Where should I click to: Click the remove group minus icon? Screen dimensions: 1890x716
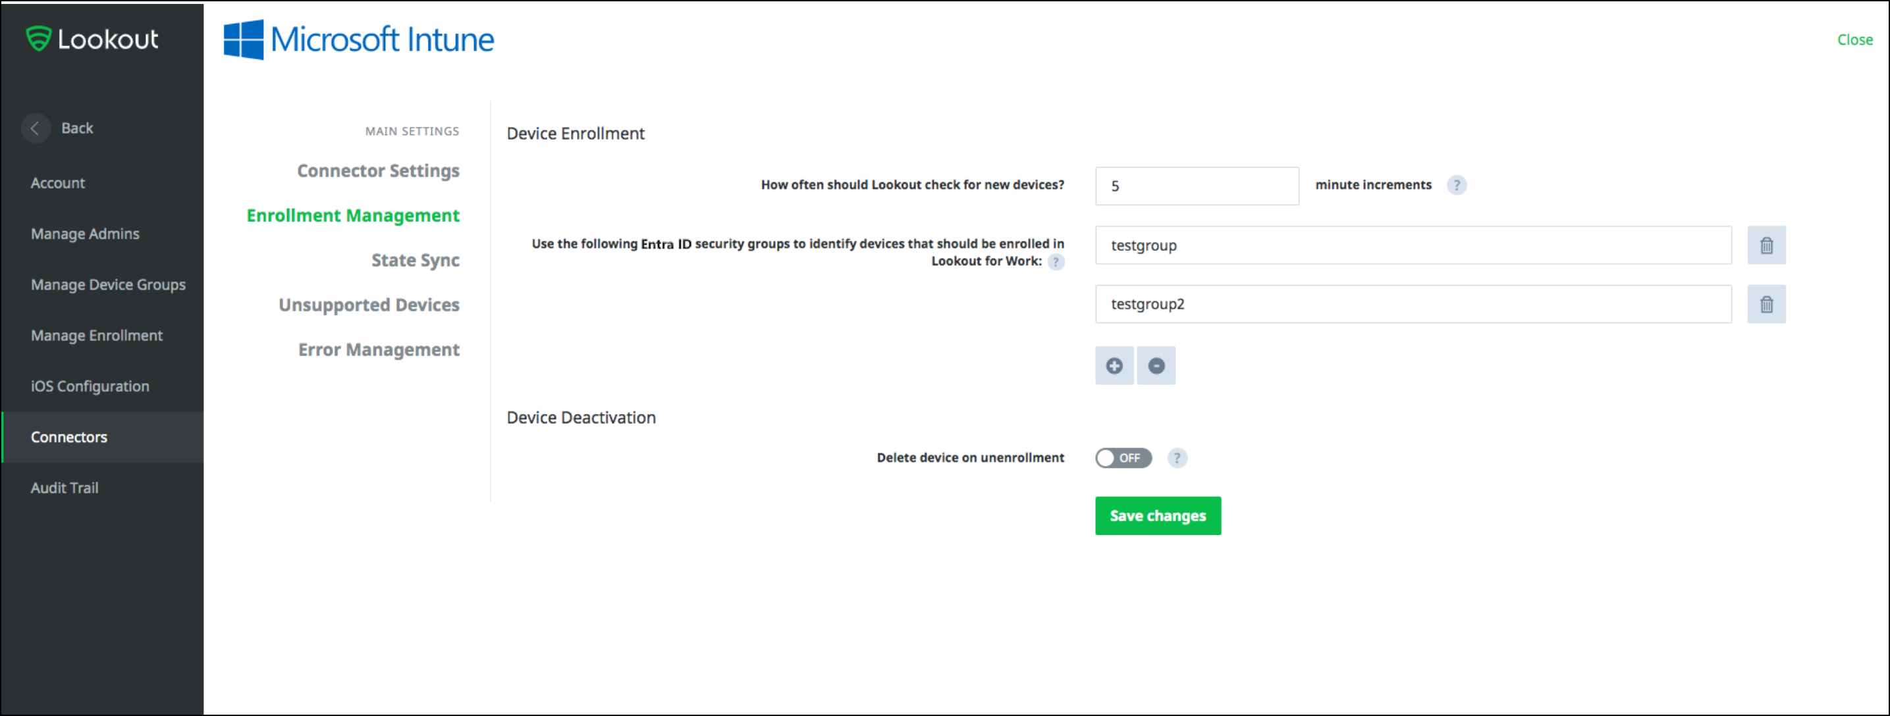(x=1154, y=365)
